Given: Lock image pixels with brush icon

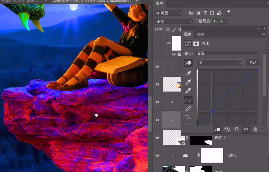Looking at the screenshot, I should [174, 30].
